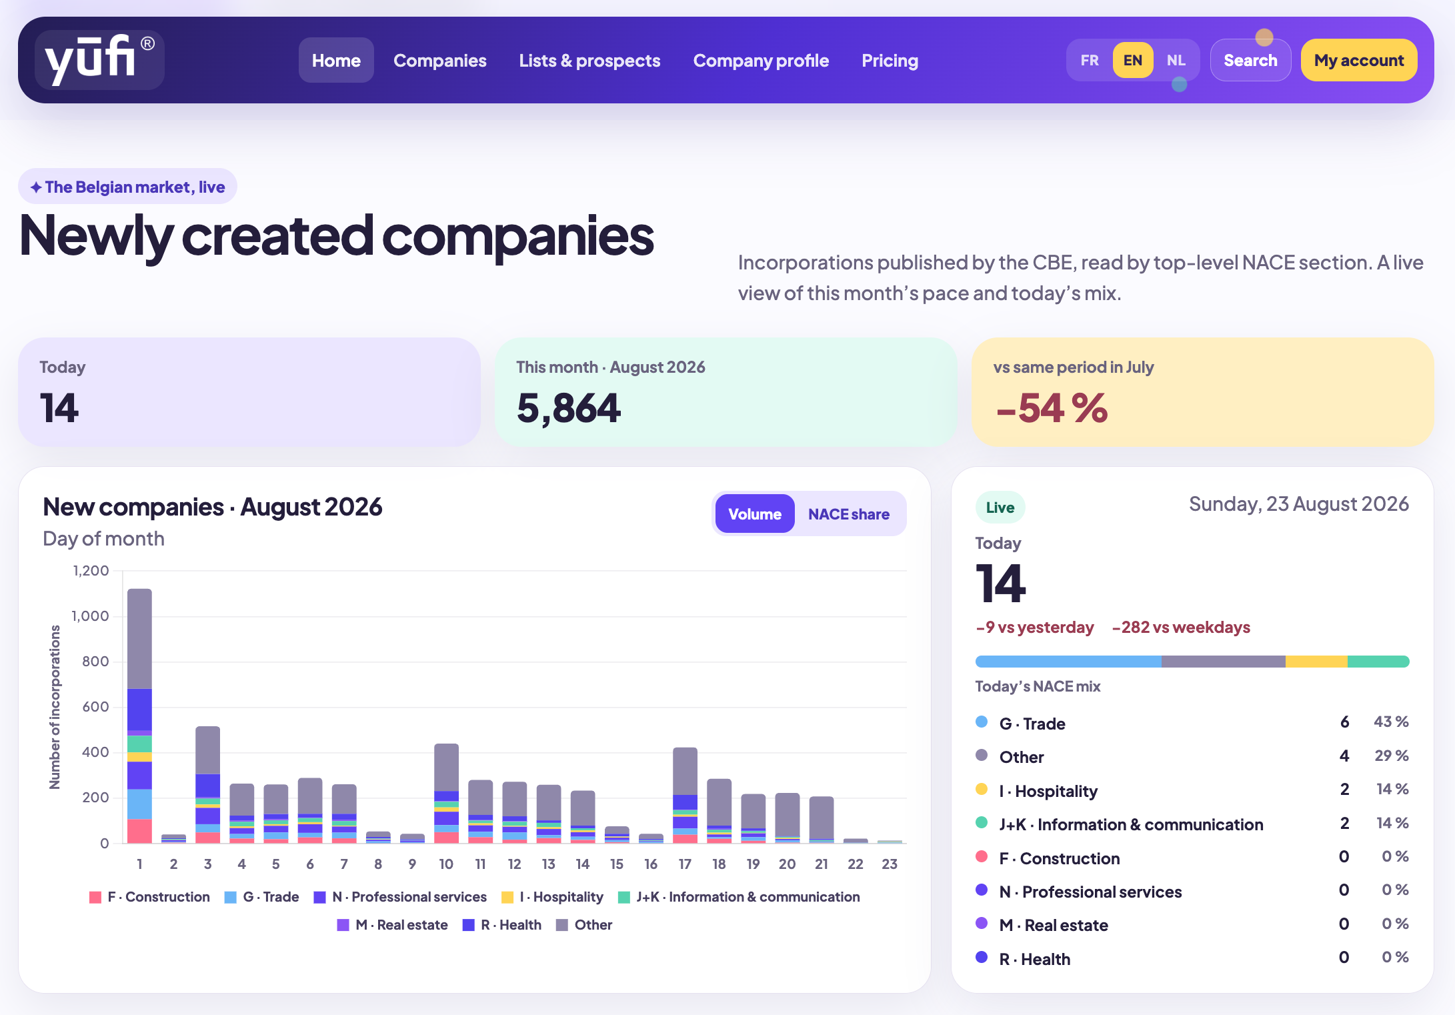Go to Companies page
The image size is (1455, 1015).
[x=440, y=60]
